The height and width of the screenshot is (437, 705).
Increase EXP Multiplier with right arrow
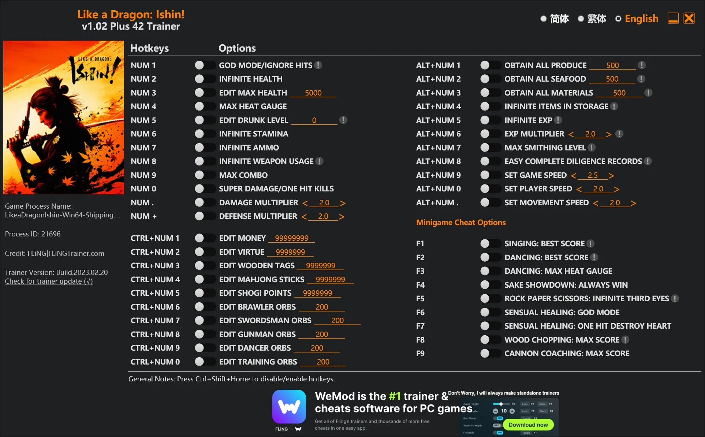pyautogui.click(x=608, y=134)
